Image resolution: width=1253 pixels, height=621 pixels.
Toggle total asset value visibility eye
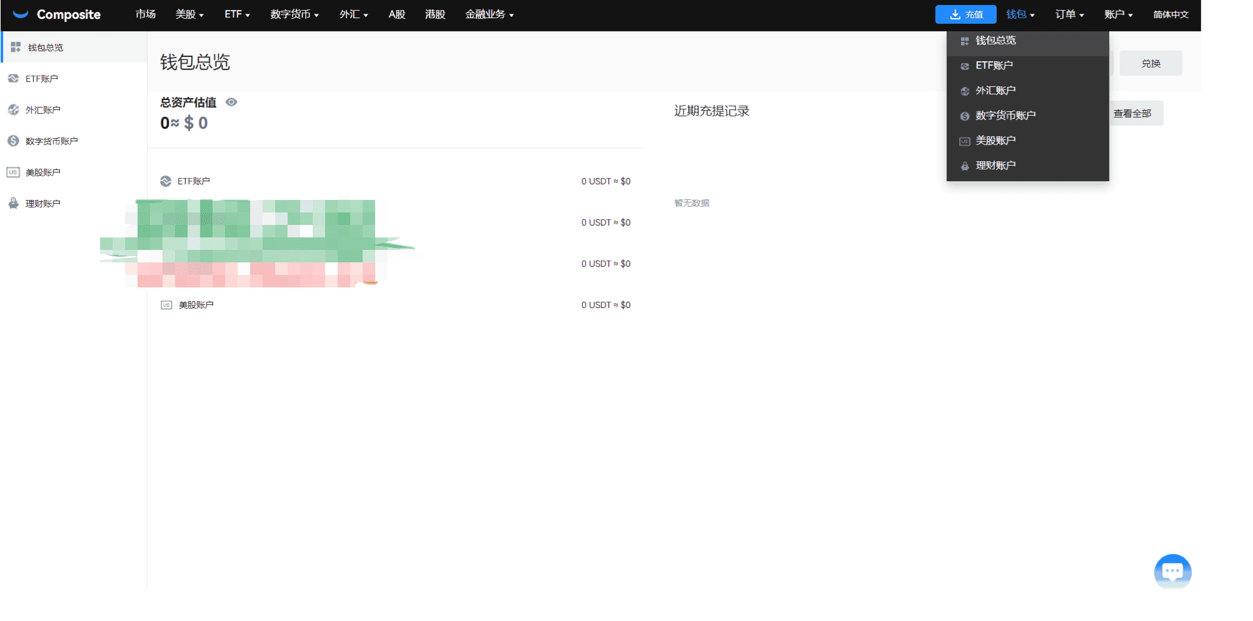tap(231, 102)
